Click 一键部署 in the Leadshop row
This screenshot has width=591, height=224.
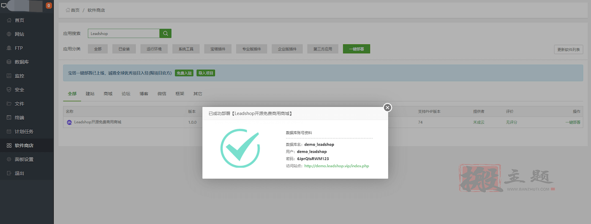tap(573, 122)
